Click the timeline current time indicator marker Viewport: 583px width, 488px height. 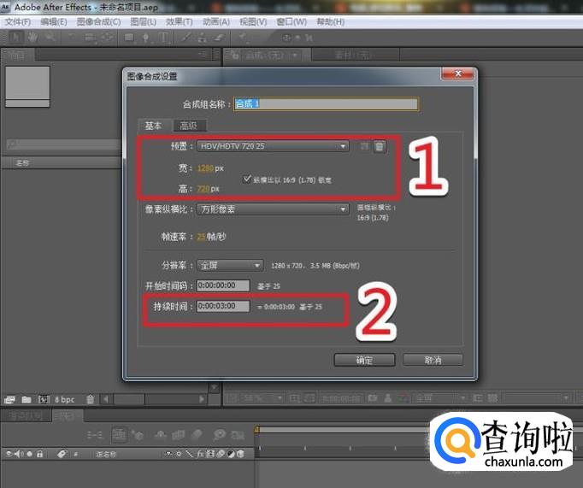click(257, 430)
